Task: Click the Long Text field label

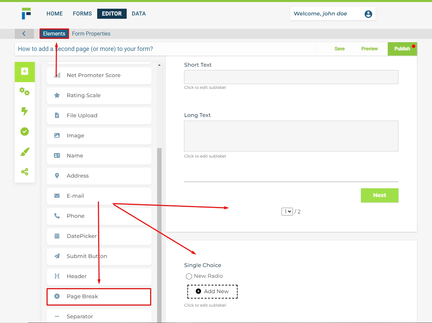Action: (197, 115)
